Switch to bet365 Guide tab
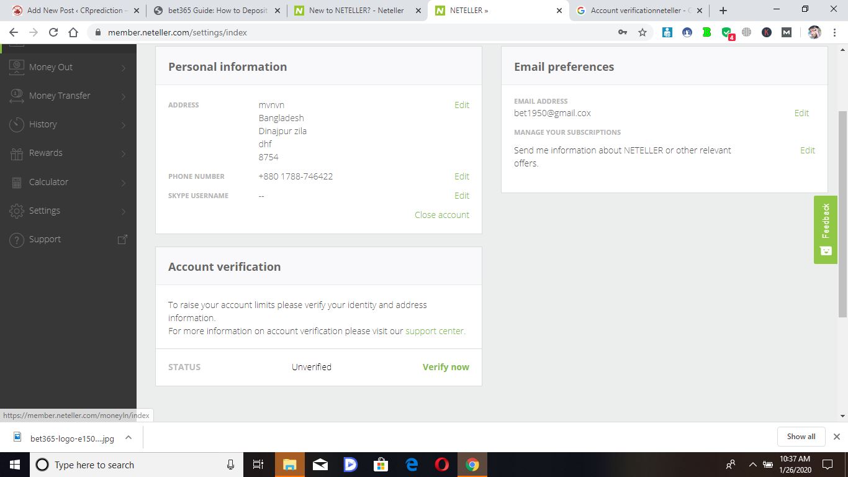 point(217,11)
